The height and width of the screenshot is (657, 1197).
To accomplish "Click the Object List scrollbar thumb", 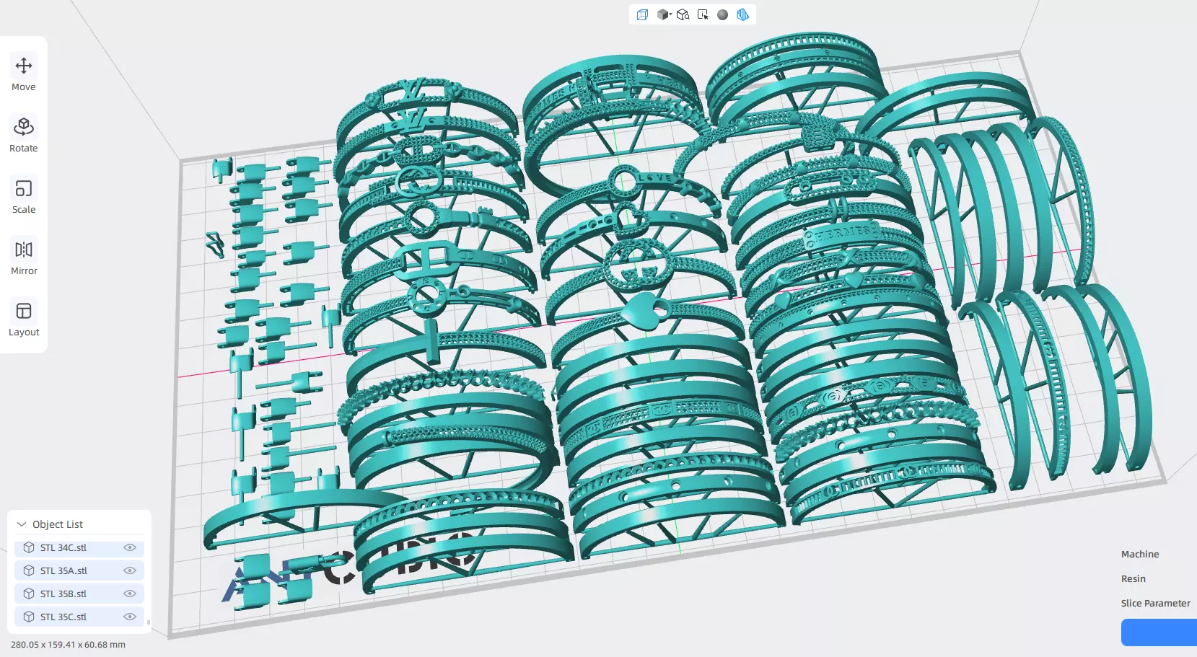I will point(148,622).
